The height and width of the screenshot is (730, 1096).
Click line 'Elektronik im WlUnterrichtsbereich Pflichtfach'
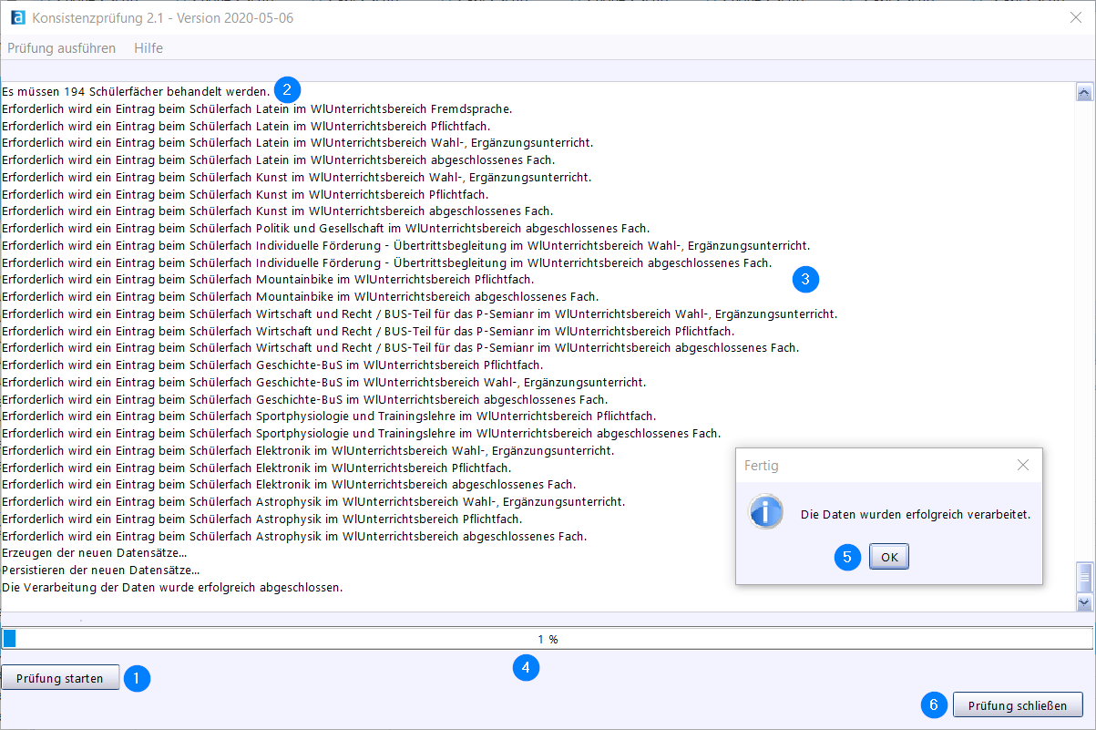click(257, 468)
